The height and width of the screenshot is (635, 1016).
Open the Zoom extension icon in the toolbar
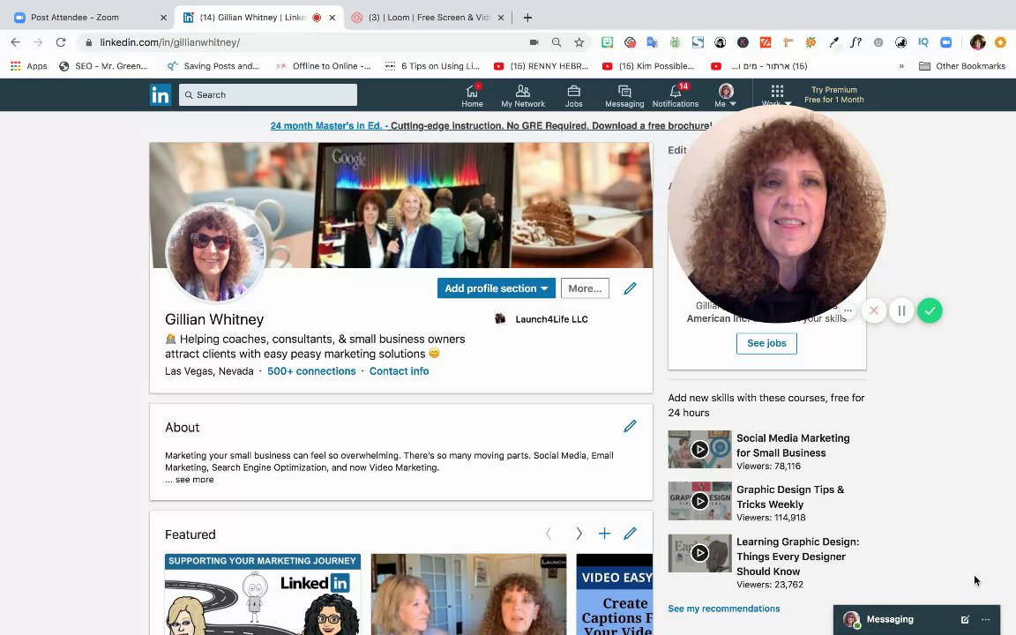[946, 42]
